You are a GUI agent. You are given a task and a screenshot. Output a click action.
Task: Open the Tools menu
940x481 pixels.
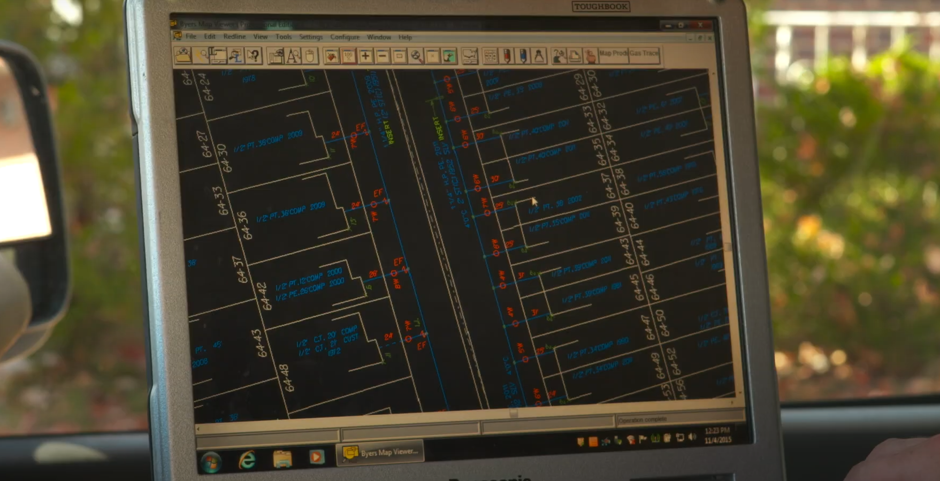284,36
